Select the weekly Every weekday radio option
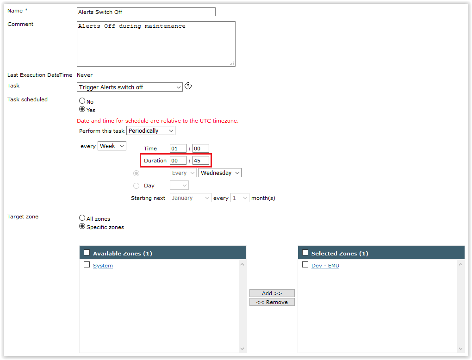This screenshot has width=472, height=360. point(137,174)
